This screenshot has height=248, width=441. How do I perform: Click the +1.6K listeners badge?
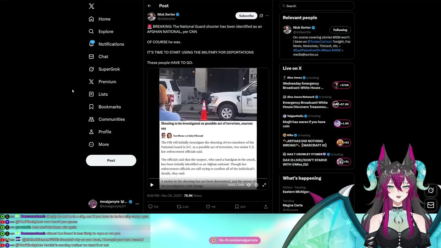[x=341, y=123]
